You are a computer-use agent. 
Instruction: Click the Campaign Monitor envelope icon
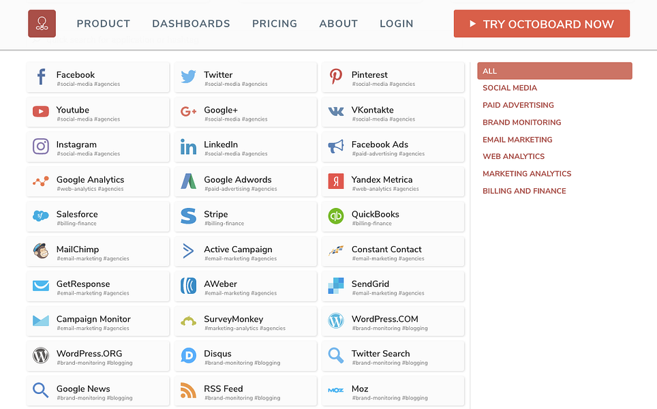pyautogui.click(x=41, y=321)
